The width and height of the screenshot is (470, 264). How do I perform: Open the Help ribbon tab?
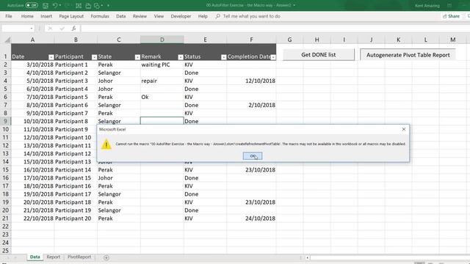coord(203,16)
